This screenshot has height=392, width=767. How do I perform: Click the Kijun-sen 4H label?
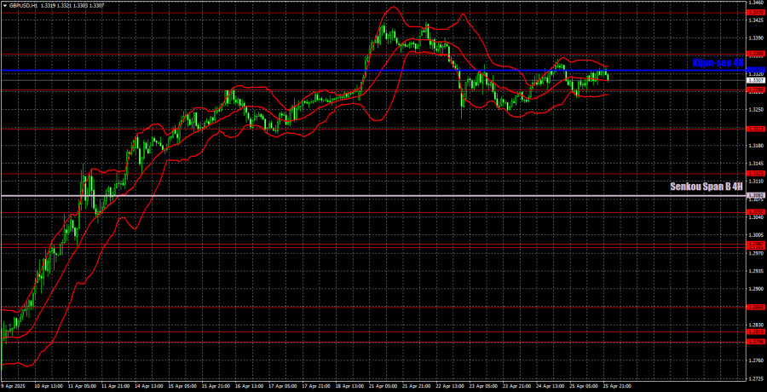pos(718,63)
